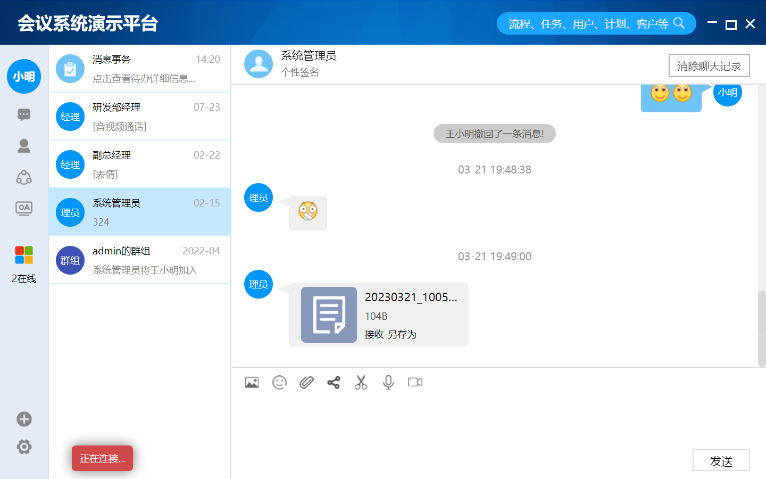This screenshot has width=766, height=479.
Task: Open the chat messages sidebar icon
Action: coord(24,115)
